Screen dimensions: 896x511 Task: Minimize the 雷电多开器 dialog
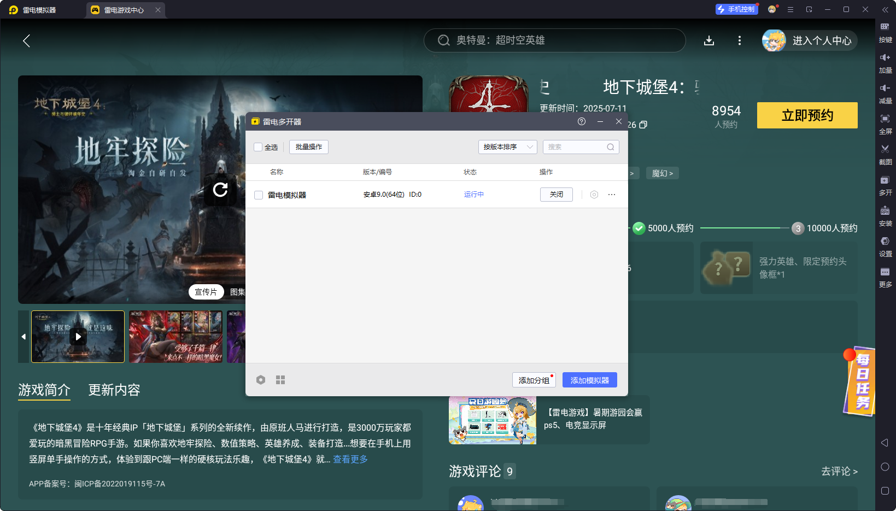(600, 121)
